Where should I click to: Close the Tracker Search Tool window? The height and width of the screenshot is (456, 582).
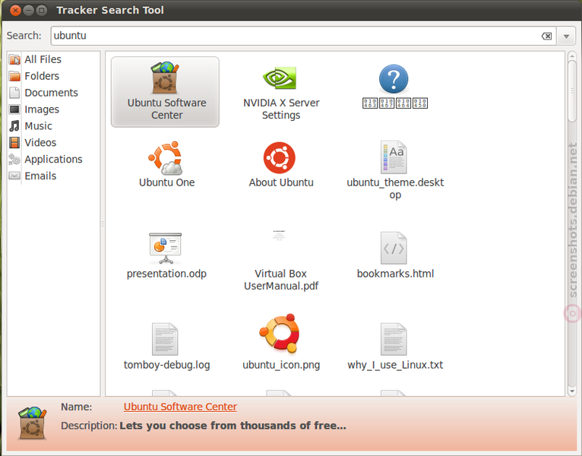pyautogui.click(x=15, y=11)
